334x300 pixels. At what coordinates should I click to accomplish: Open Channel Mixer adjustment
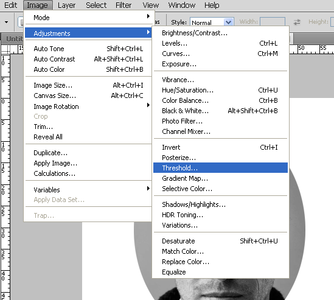click(x=220, y=131)
